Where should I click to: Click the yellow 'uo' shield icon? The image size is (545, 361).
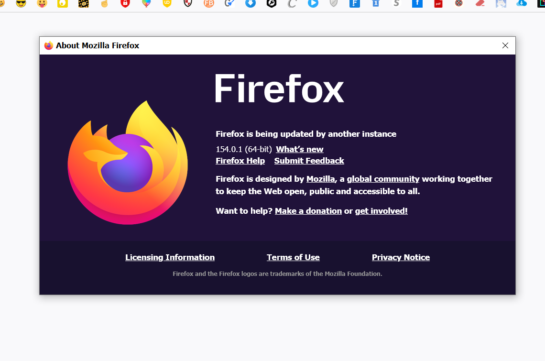point(167,3)
